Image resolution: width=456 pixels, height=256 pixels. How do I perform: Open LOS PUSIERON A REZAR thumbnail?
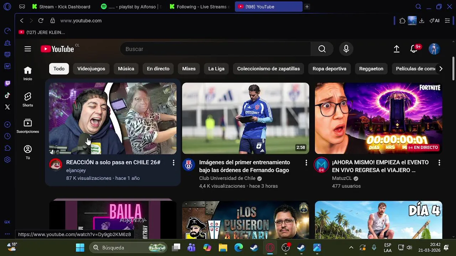(245, 220)
